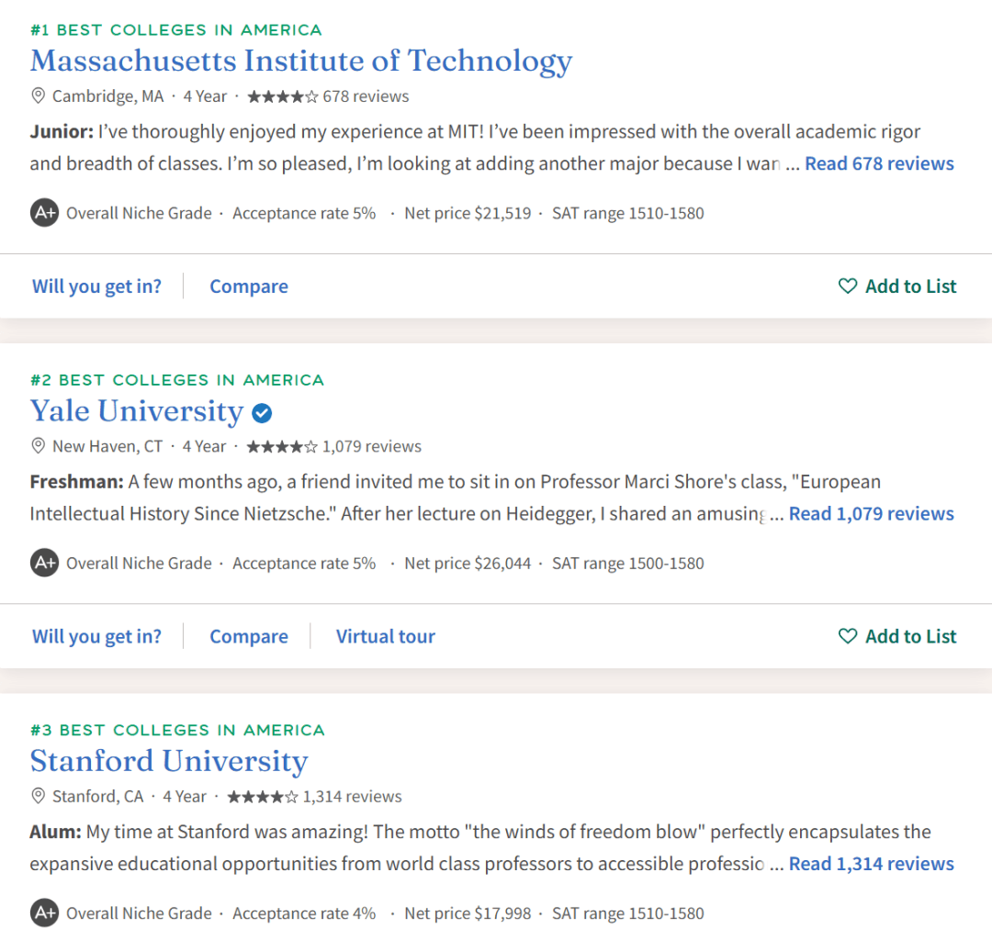This screenshot has width=992, height=951.
Task: Click Stanford star rating
Action: pyautogui.click(x=263, y=797)
